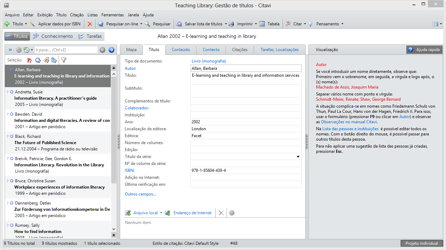446x250 pixels.
Task: Switch to the Tarefas workspace
Action: click(90, 36)
